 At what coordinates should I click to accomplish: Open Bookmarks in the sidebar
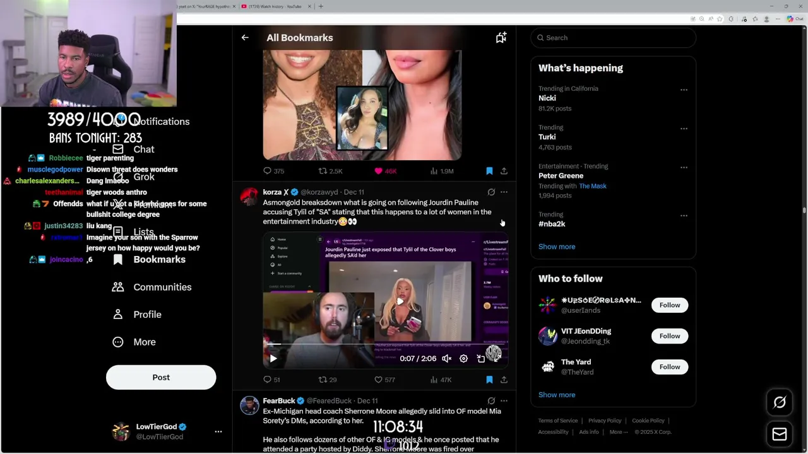(x=149, y=260)
